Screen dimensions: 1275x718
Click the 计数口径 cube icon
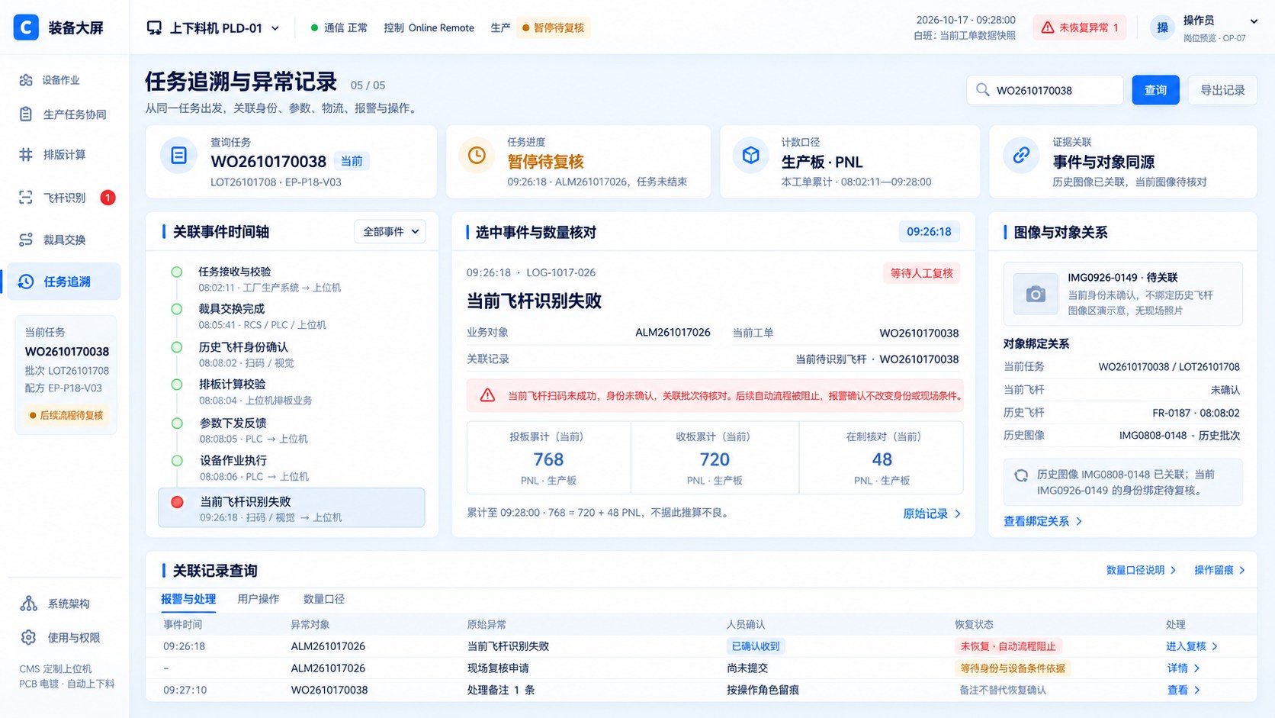pyautogui.click(x=751, y=156)
